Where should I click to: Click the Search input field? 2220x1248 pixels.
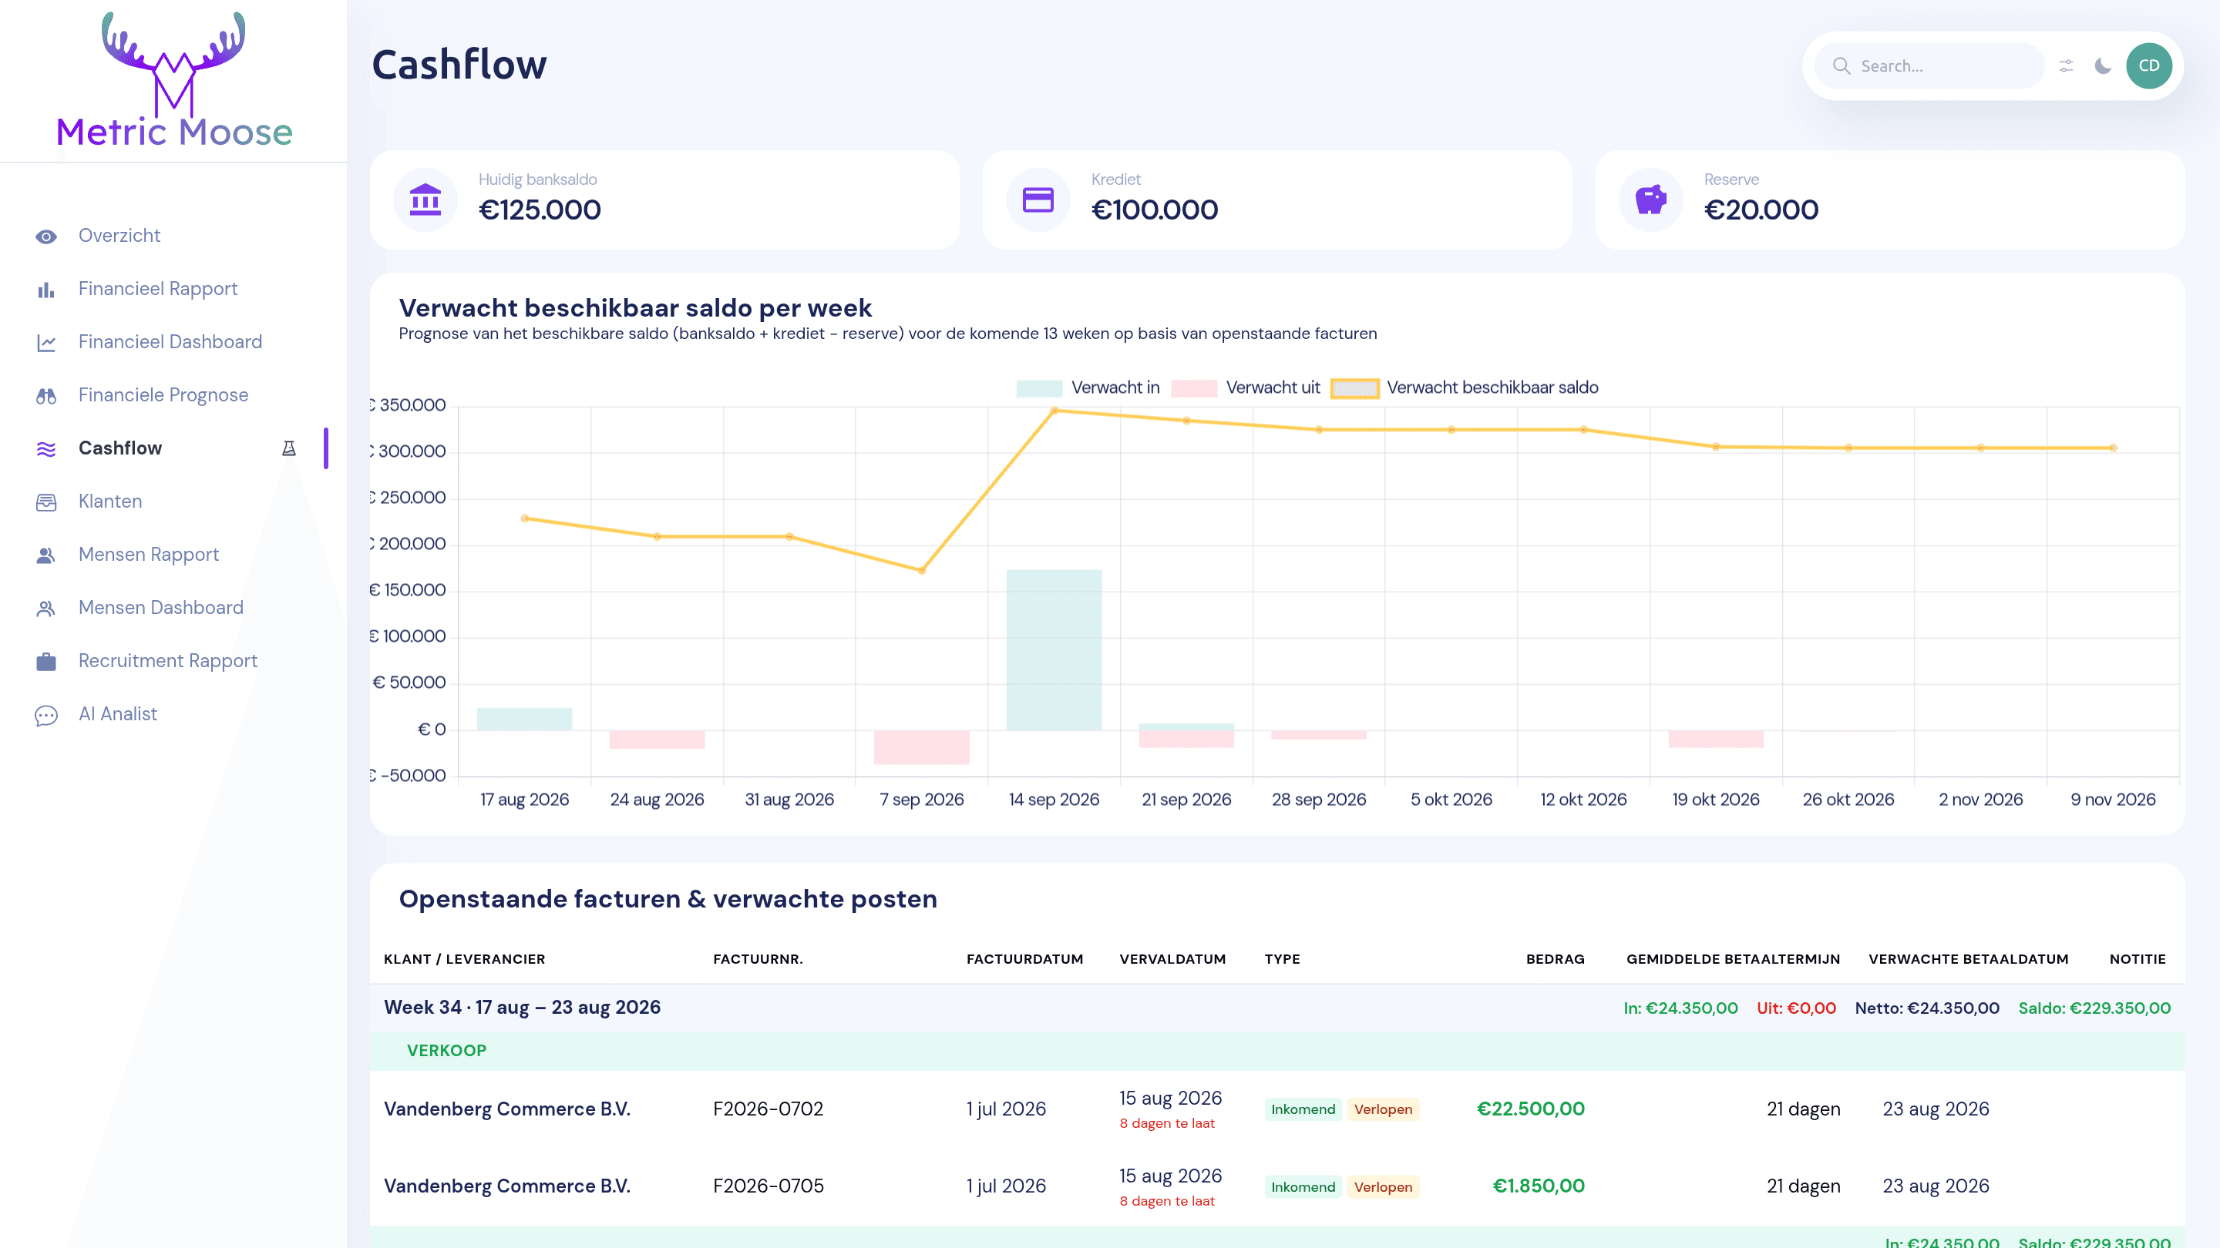[1929, 66]
